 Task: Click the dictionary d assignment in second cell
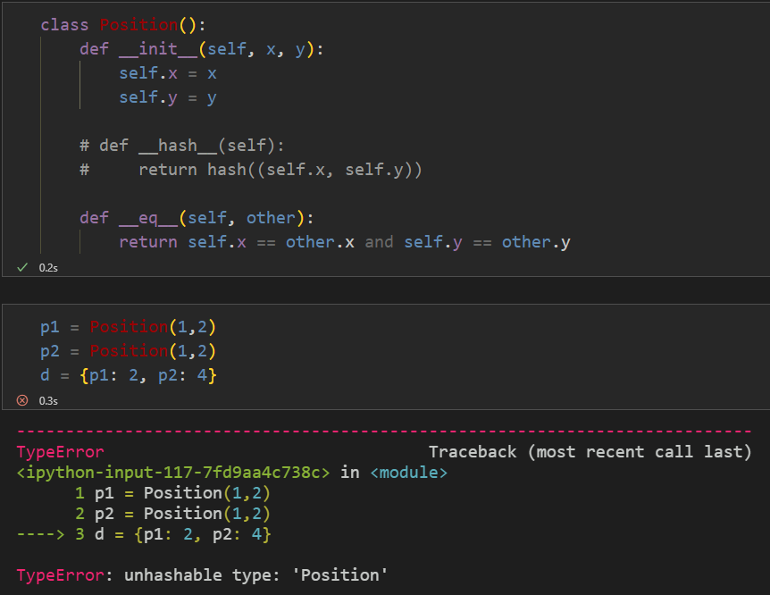(x=128, y=375)
